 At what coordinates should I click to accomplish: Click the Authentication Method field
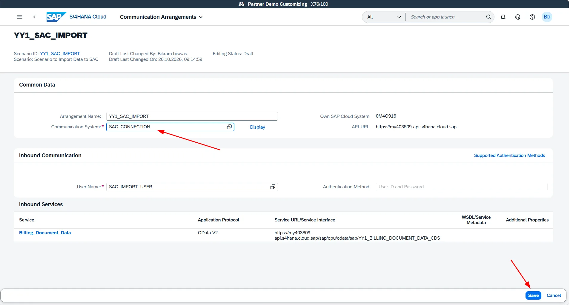(461, 187)
